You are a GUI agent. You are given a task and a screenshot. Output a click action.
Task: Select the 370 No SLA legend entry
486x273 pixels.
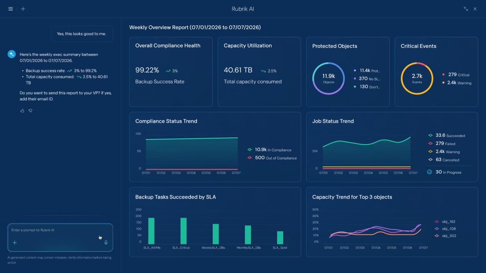367,79
